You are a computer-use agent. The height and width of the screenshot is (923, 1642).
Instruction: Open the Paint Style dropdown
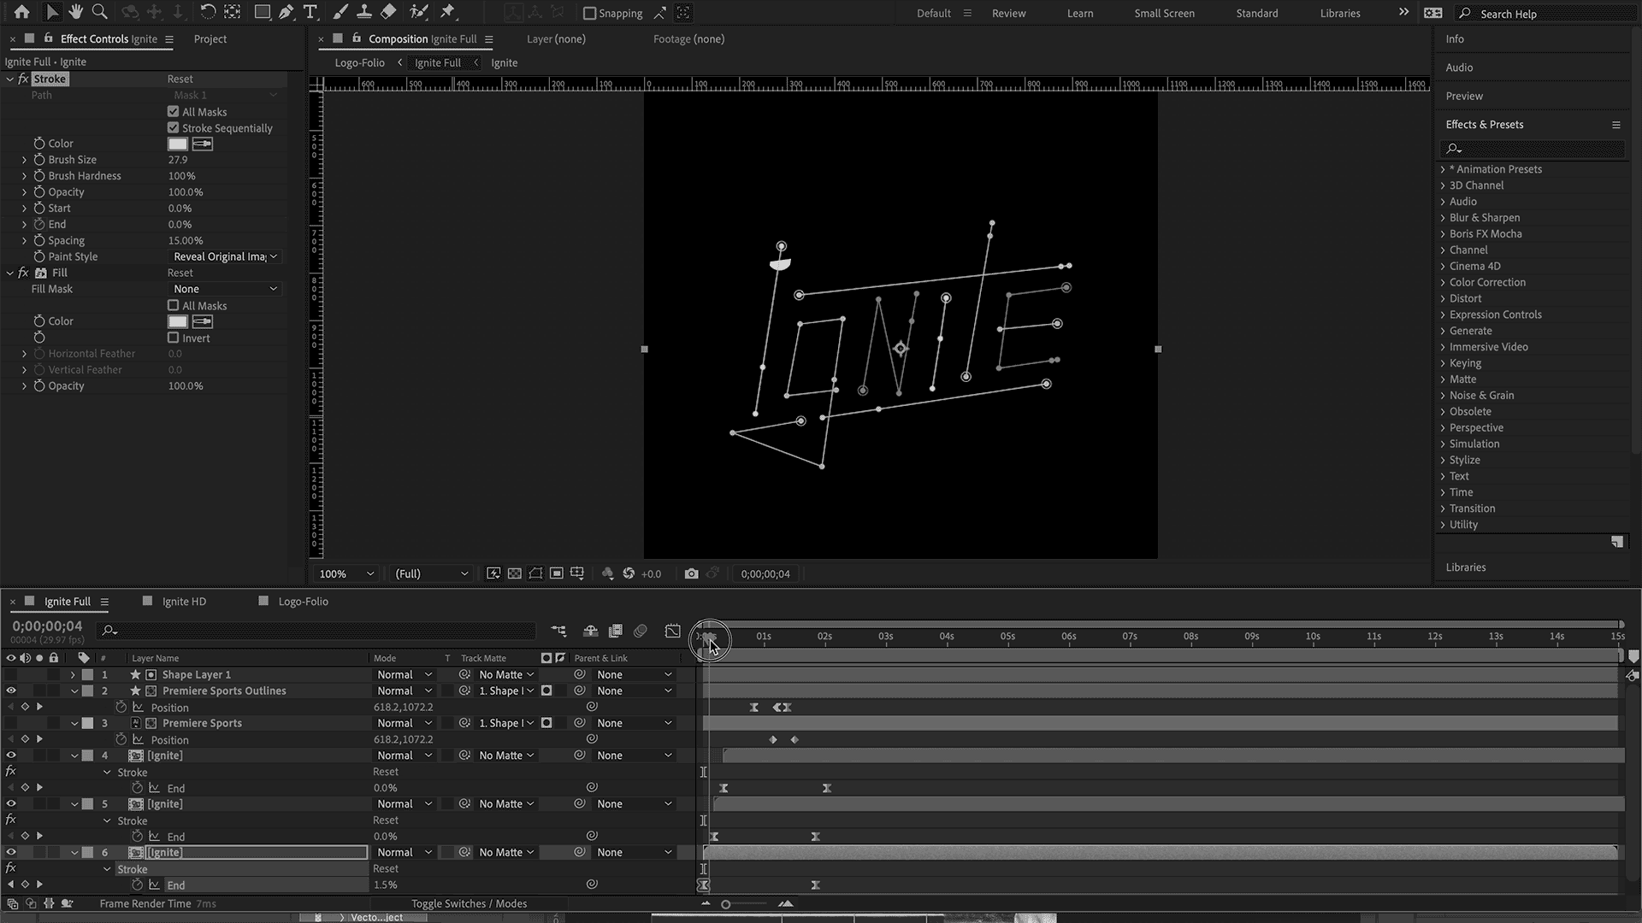pos(225,256)
